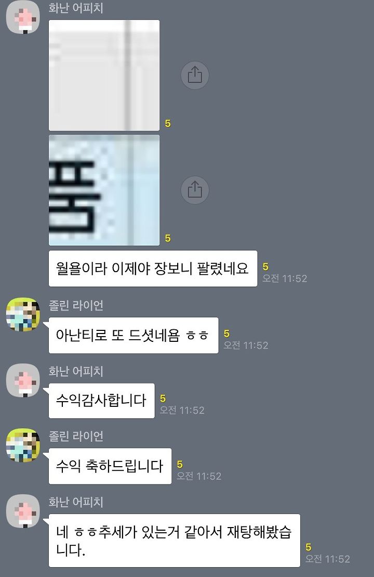
Task: Open 화난 어피치 avatar beside the last message
Action: pos(23,511)
